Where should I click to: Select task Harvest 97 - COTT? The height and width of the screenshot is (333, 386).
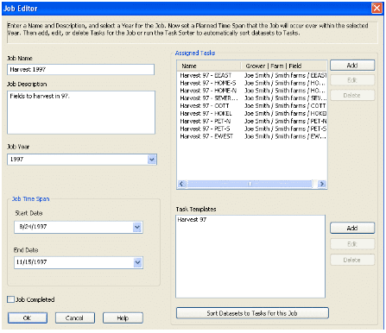coord(205,106)
